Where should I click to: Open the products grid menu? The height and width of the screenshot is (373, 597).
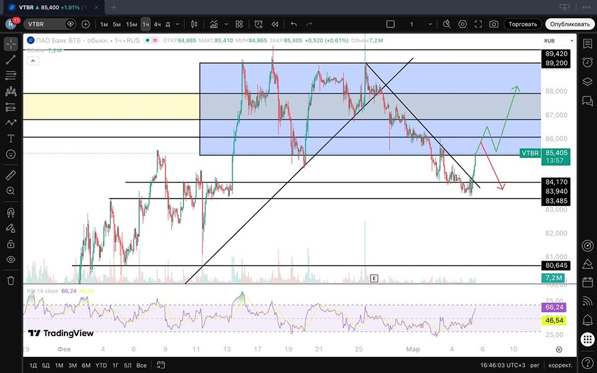coord(587,339)
